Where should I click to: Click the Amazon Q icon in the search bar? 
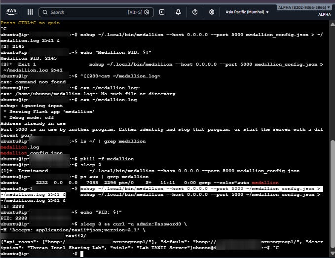[x=147, y=12]
